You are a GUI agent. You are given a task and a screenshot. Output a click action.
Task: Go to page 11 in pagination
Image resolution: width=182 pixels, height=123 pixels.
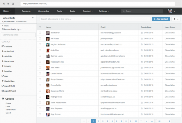point(141,121)
